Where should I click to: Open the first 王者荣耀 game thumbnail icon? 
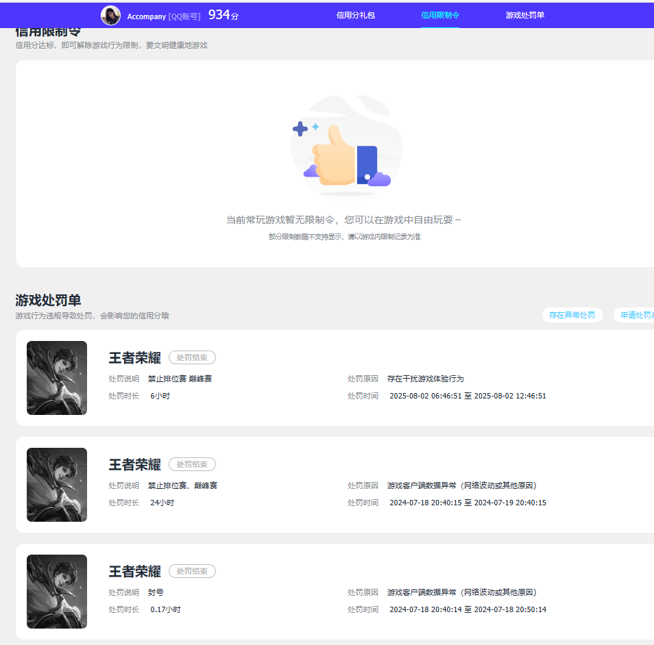point(57,378)
